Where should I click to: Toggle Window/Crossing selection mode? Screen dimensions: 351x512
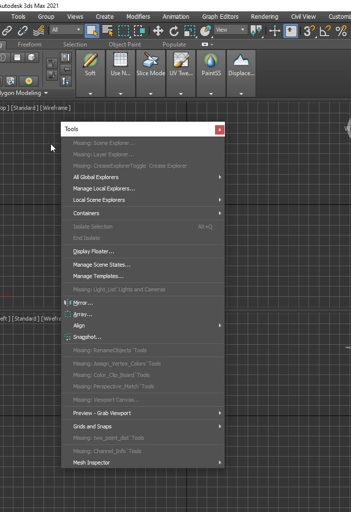click(139, 31)
